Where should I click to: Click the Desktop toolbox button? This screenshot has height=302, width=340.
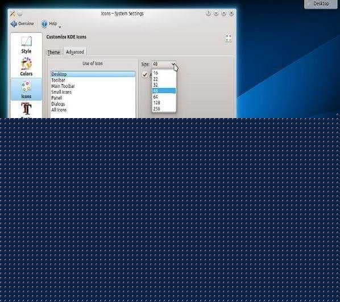click(x=321, y=3)
